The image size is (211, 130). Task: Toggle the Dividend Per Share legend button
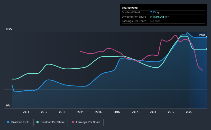(51, 122)
